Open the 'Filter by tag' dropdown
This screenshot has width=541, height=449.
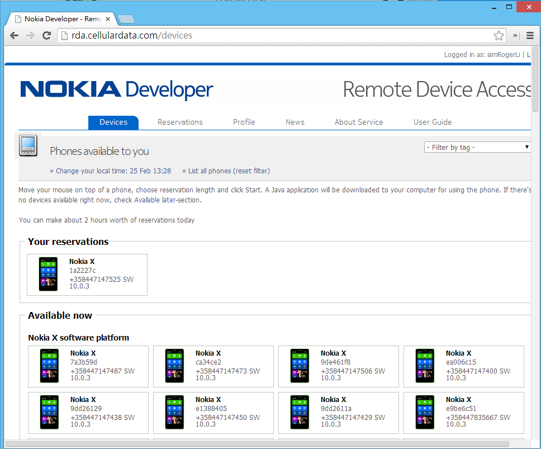click(x=478, y=147)
